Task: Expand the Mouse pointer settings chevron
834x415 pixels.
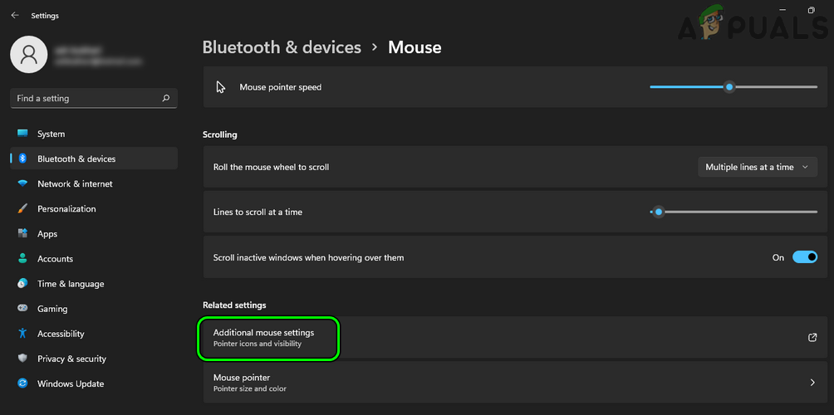Action: pos(812,383)
